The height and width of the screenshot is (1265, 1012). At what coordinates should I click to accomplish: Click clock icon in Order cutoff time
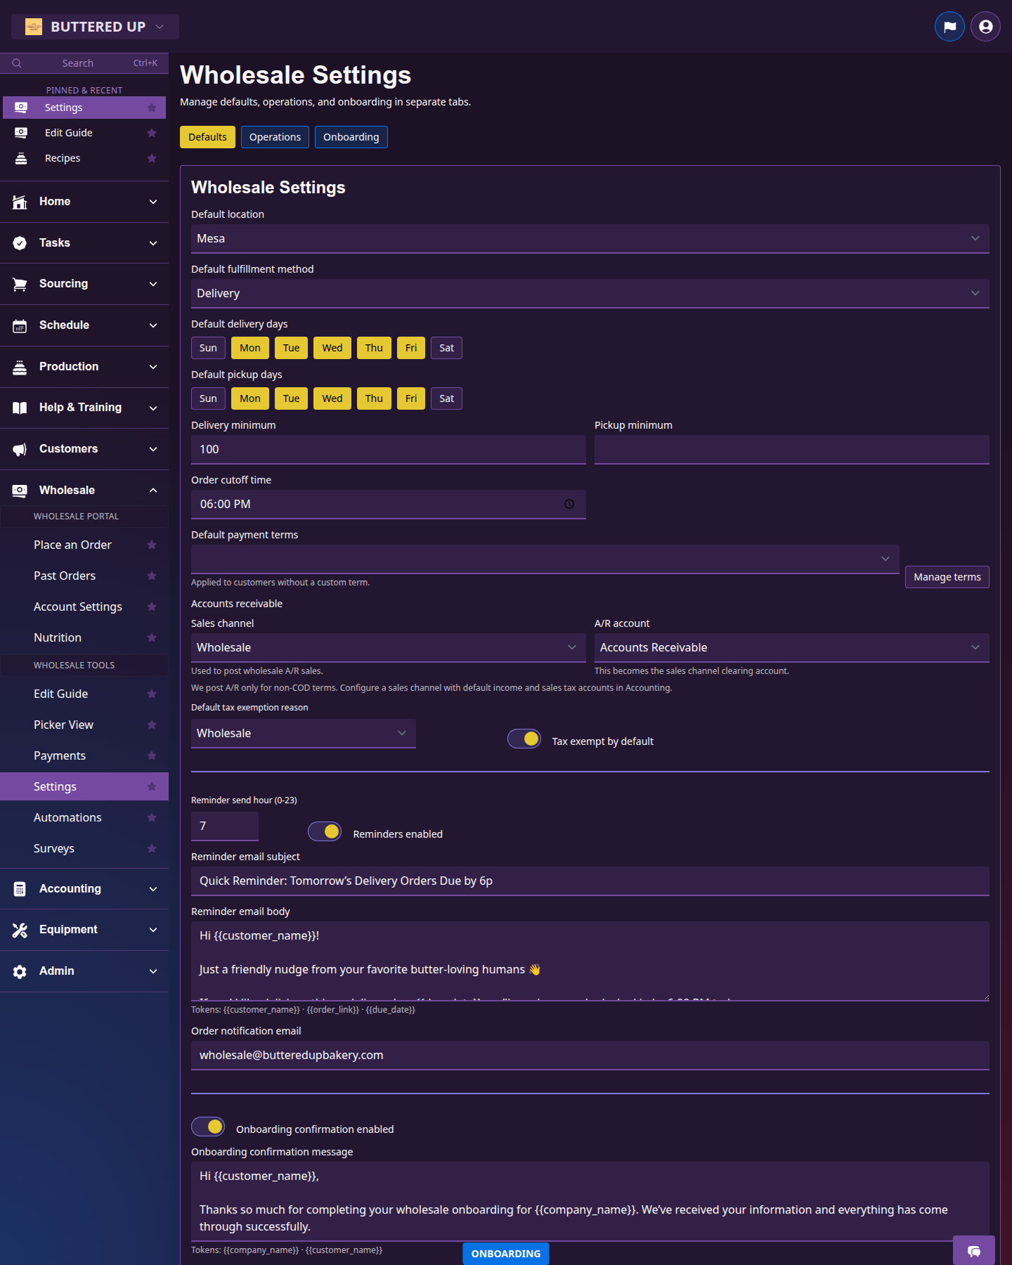click(x=569, y=504)
